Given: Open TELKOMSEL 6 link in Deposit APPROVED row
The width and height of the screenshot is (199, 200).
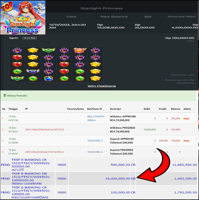Looking at the screenshot, I should pyautogui.click(x=95, y=141).
